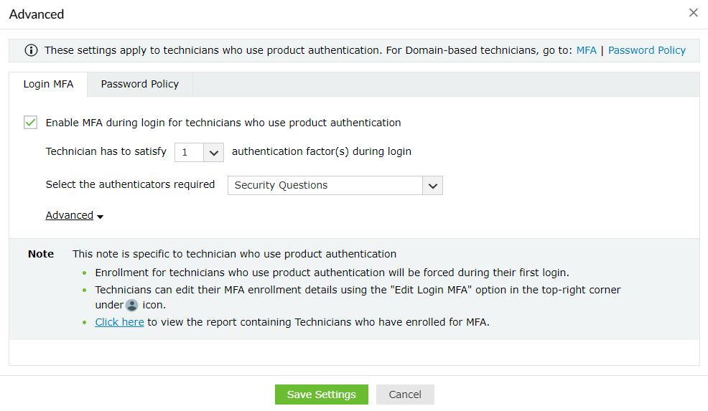This screenshot has width=708, height=411.
Task: Click the arrow on the factor count box
Action: coord(214,153)
